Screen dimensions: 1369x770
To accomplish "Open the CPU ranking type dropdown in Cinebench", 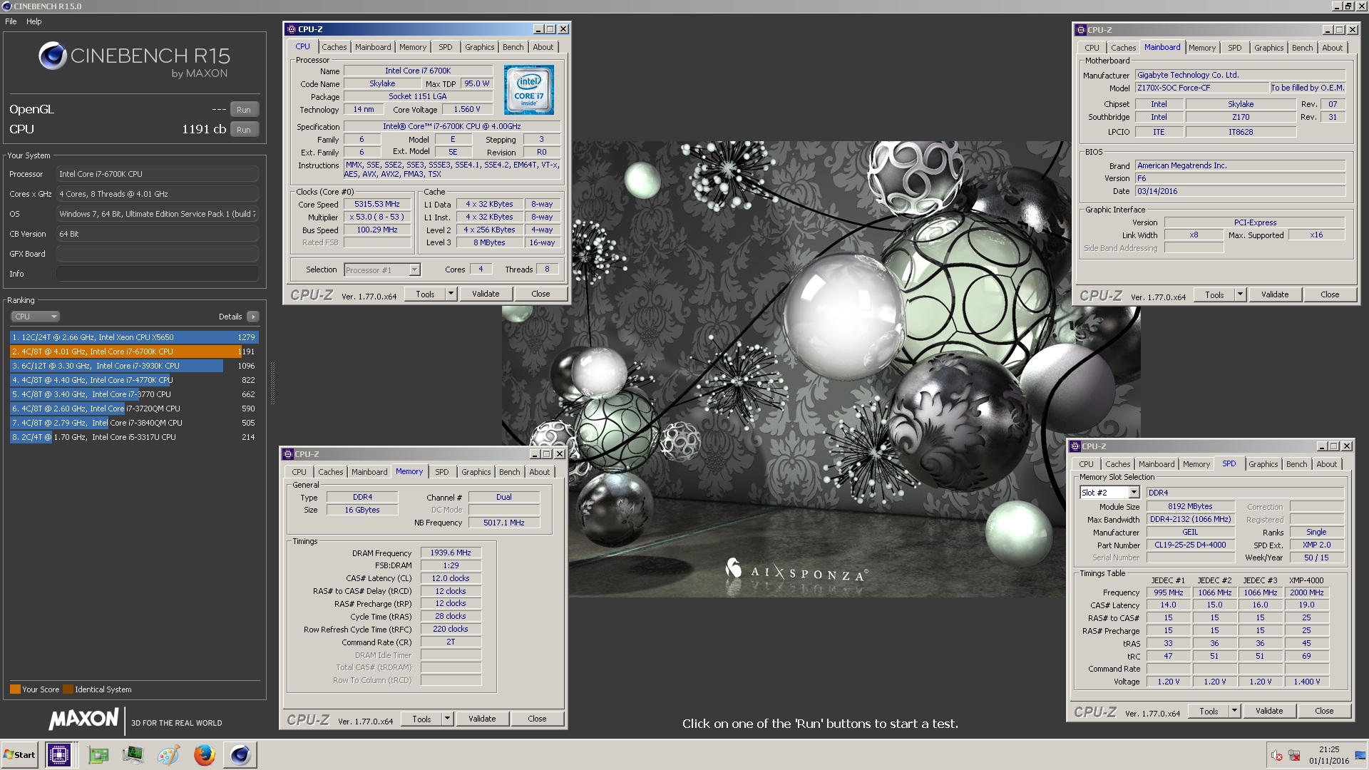I will (x=35, y=317).
